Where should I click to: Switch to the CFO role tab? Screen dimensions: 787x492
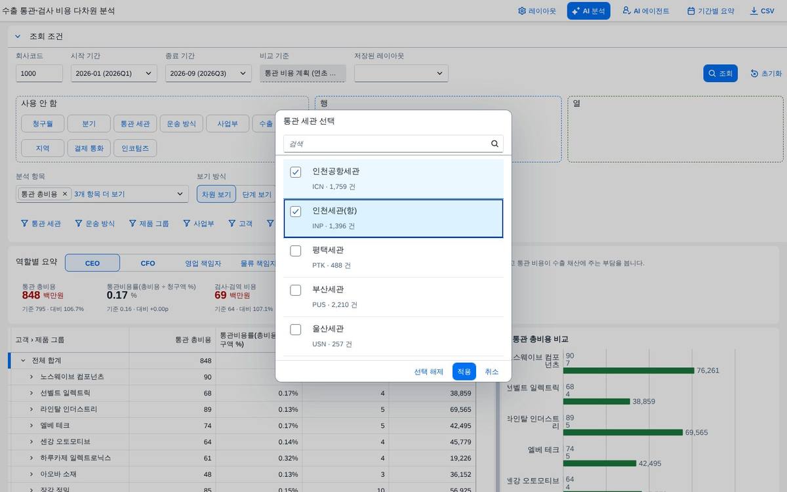tap(148, 263)
